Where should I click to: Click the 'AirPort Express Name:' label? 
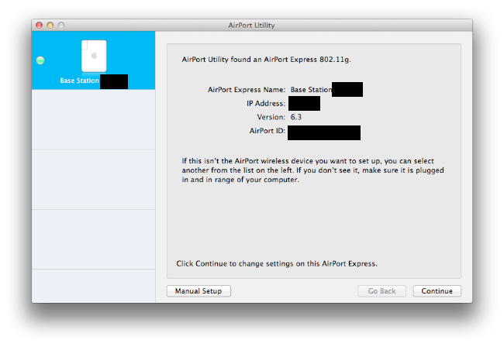pos(247,90)
